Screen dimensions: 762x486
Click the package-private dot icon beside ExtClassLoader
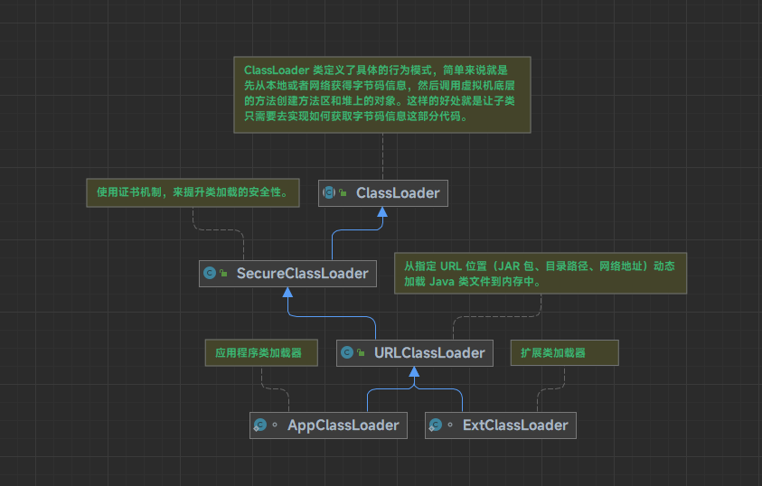click(x=449, y=425)
